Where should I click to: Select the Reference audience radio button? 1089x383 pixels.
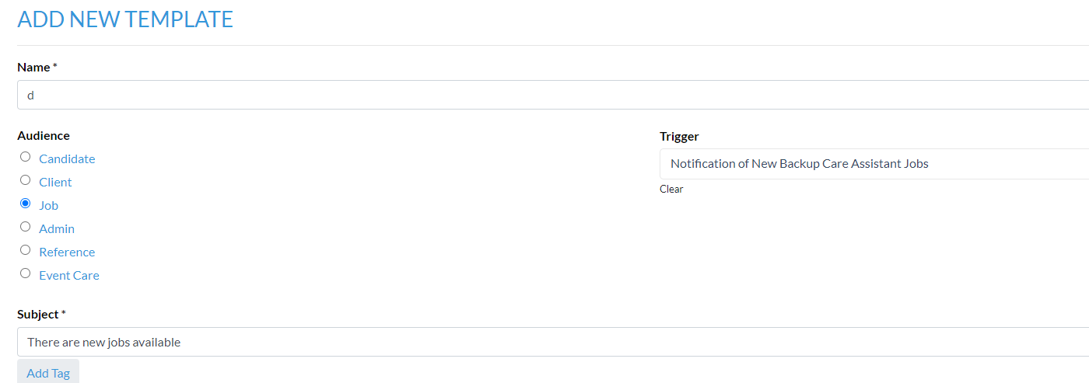point(25,250)
